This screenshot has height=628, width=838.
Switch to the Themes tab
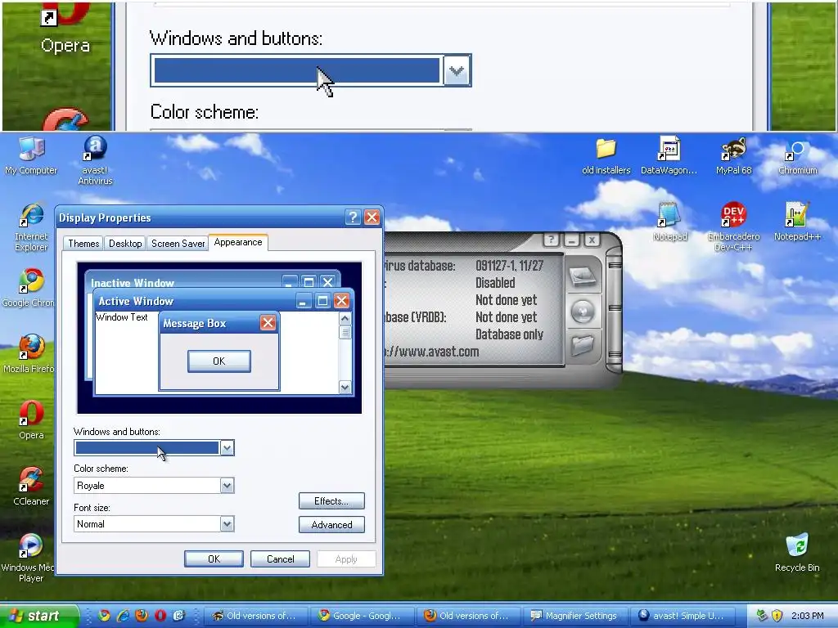[x=83, y=244]
